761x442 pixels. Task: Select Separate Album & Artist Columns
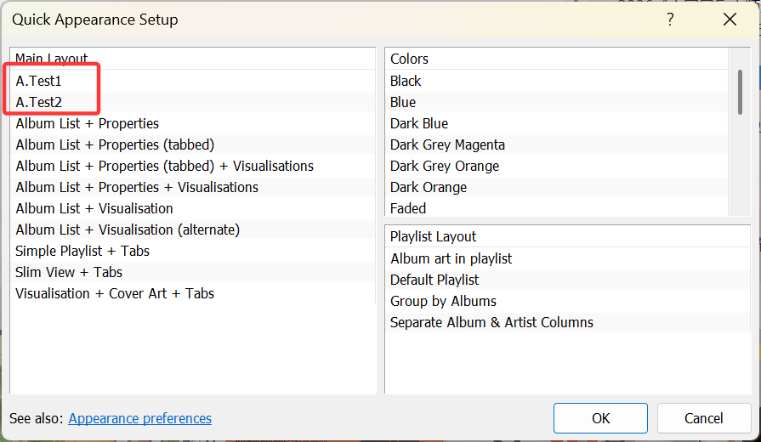coord(491,322)
